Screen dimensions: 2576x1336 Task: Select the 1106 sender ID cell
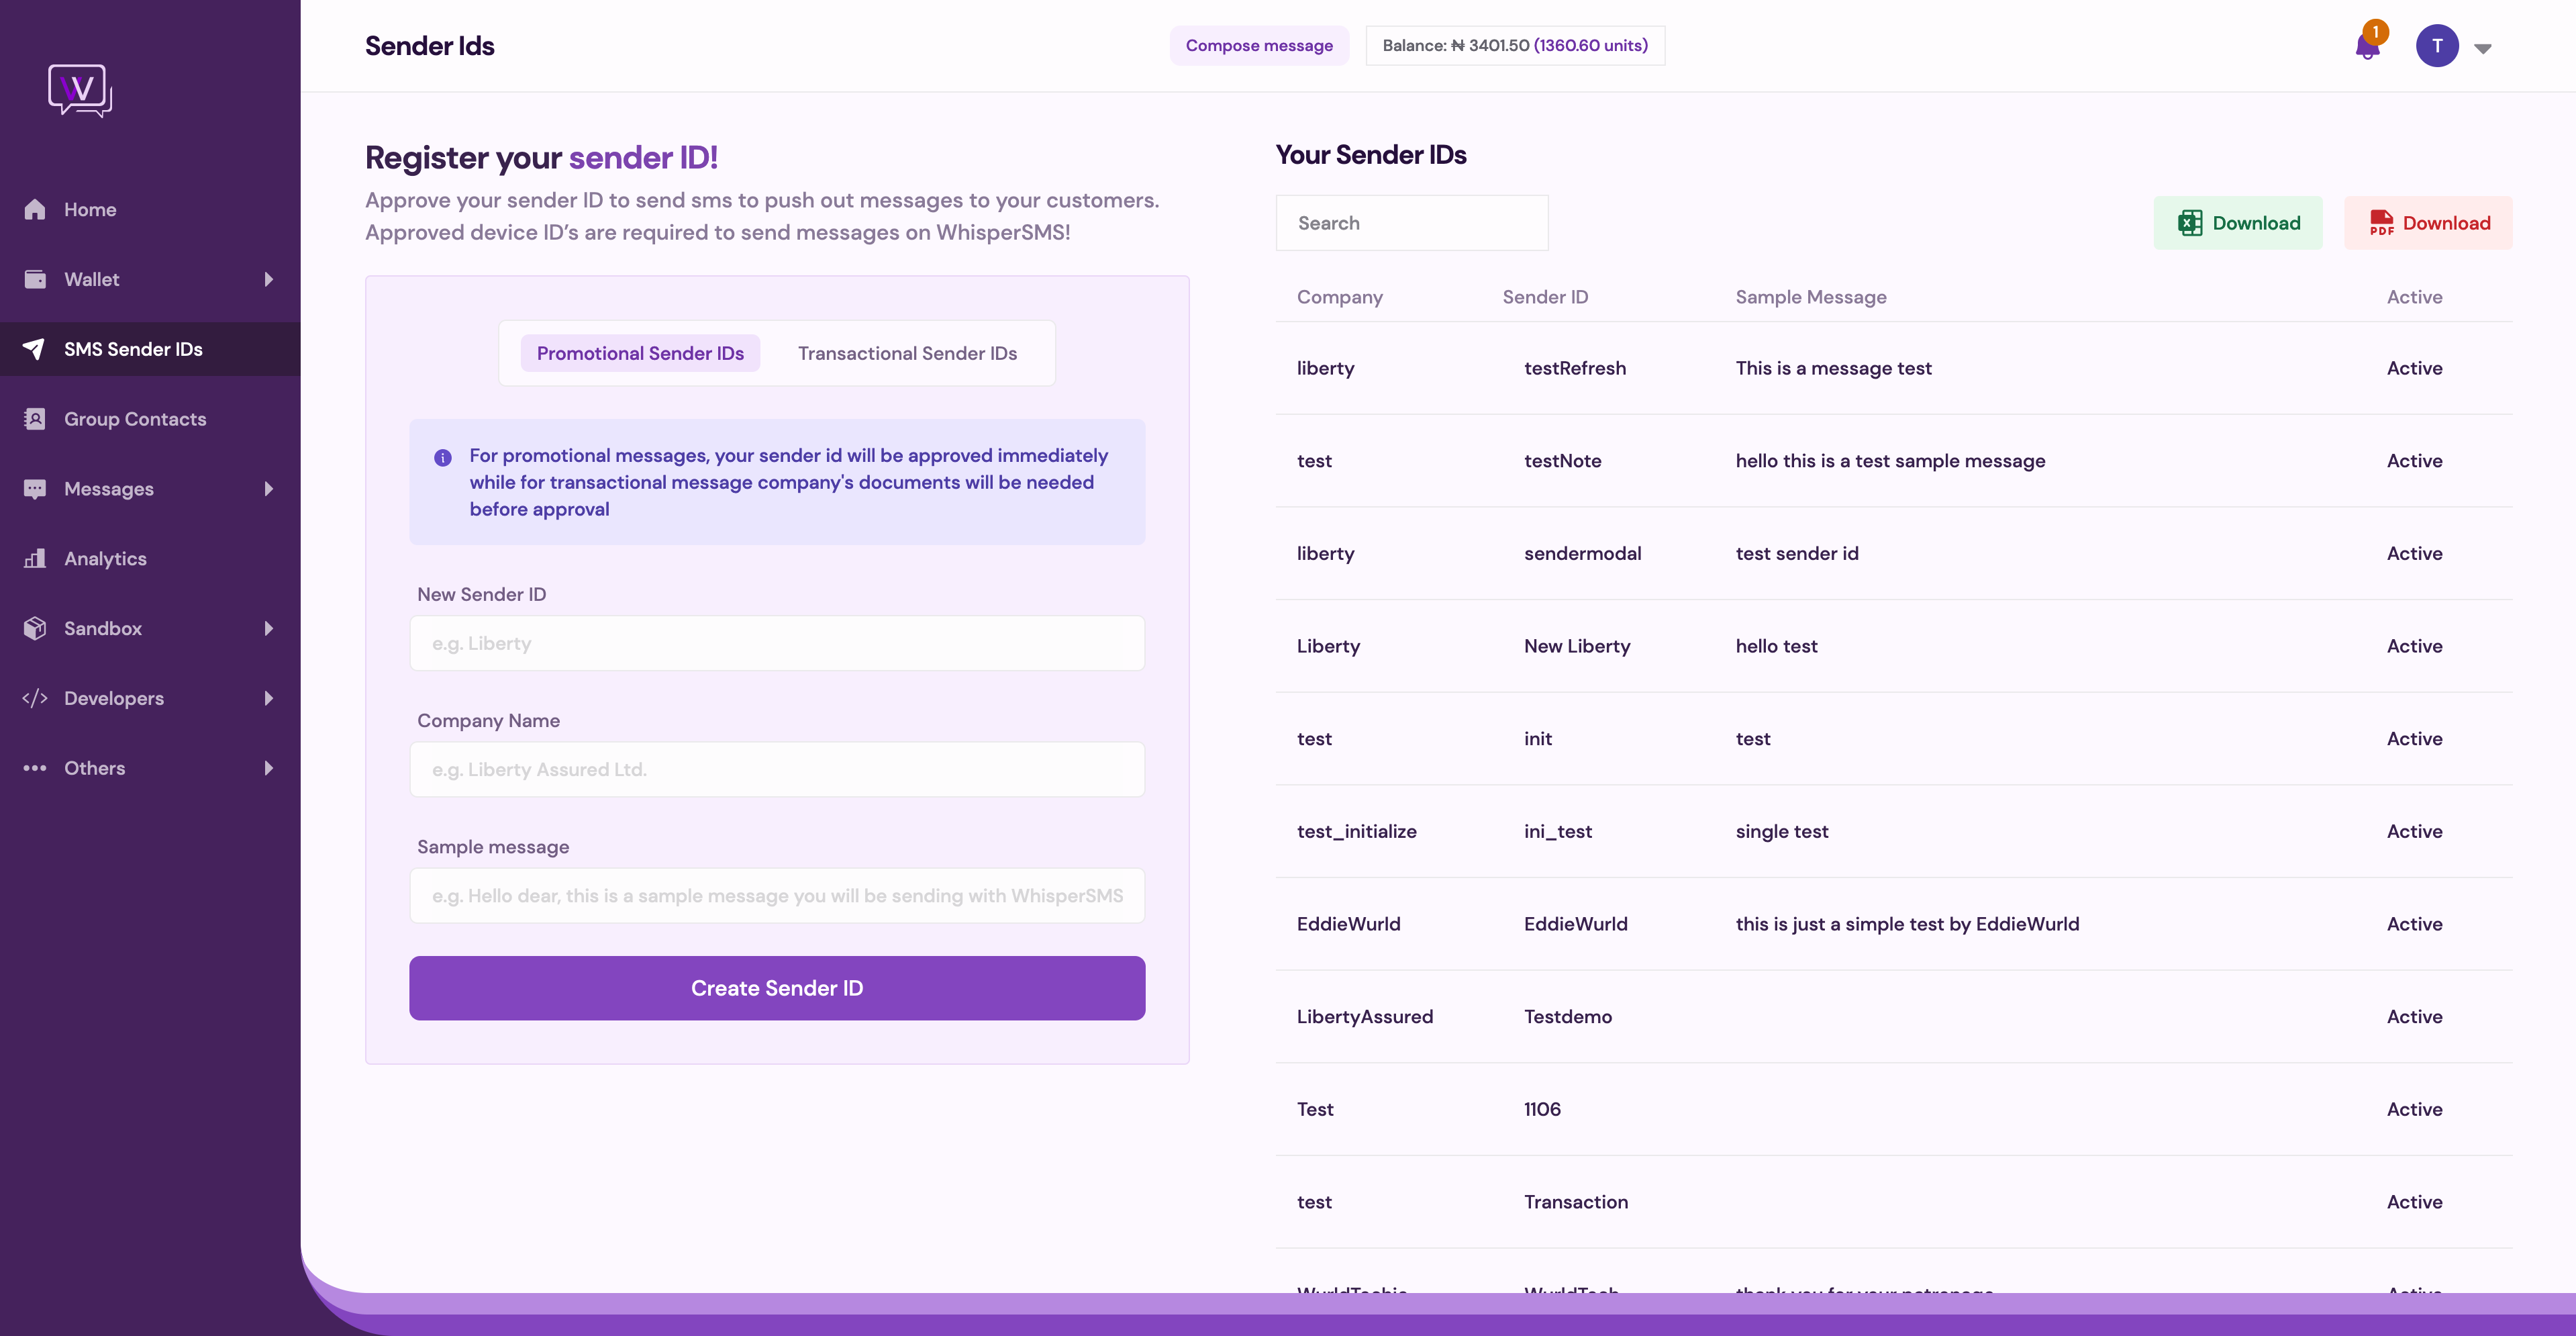(1542, 1109)
